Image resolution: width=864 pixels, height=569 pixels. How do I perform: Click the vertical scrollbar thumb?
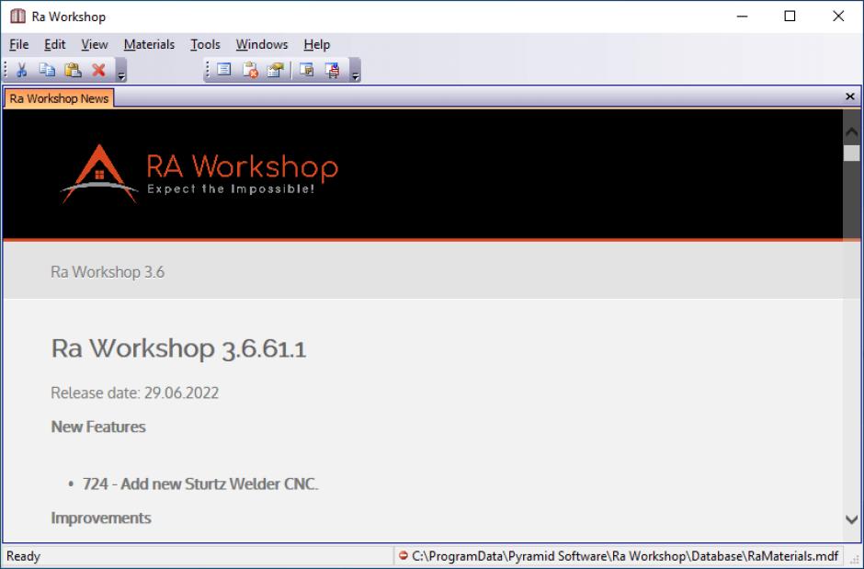(851, 154)
